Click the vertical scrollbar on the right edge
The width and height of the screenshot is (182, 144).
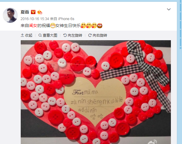pyautogui.click(x=180, y=72)
